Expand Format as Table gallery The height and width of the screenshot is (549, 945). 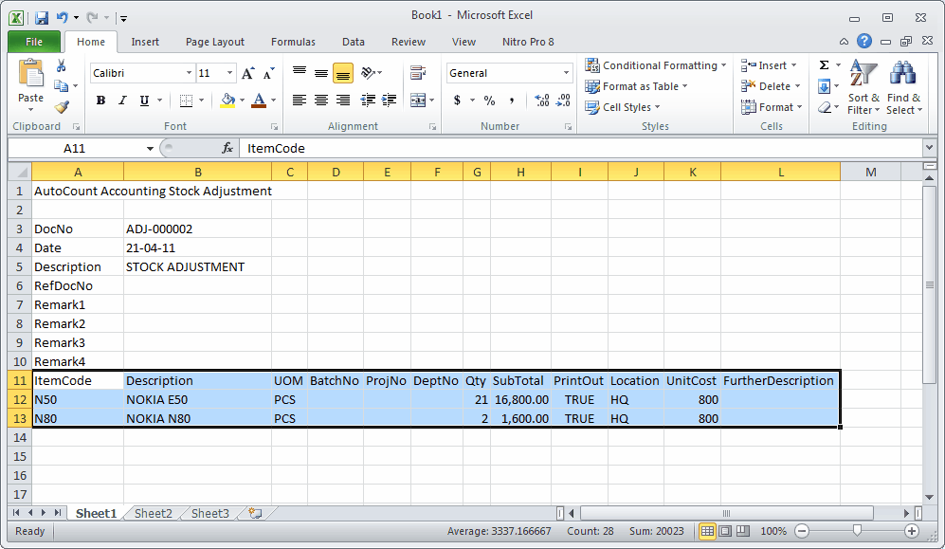[636, 86]
